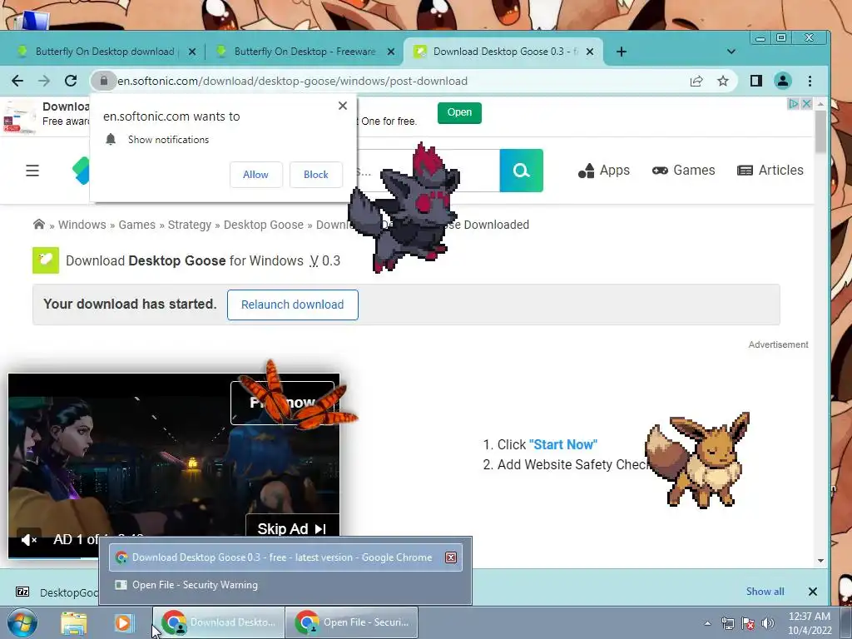Click the Desktop Goose breadcrumb link
The image size is (852, 639).
pyautogui.click(x=264, y=225)
